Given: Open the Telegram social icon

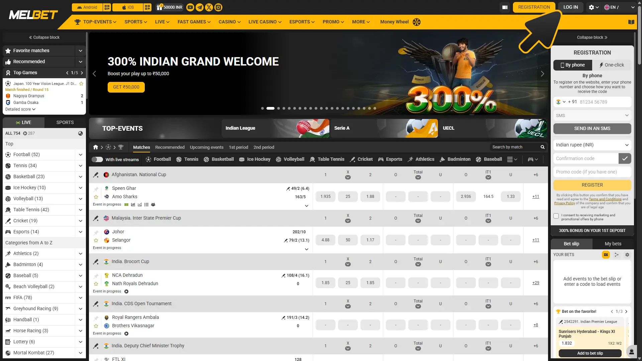Looking at the screenshot, I should pos(199,7).
